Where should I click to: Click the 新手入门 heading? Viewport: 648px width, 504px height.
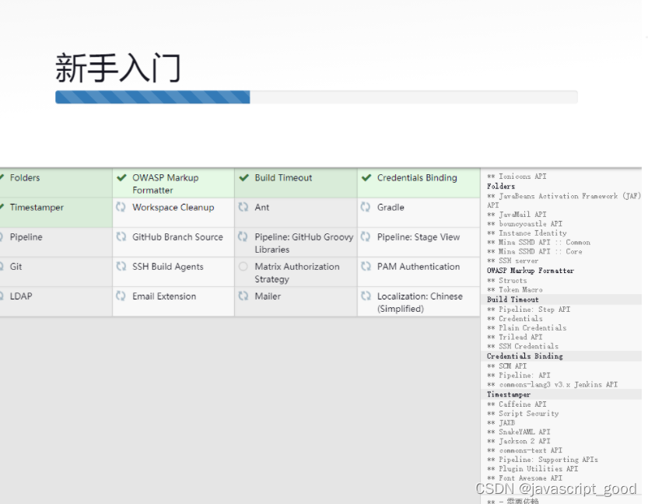118,68
